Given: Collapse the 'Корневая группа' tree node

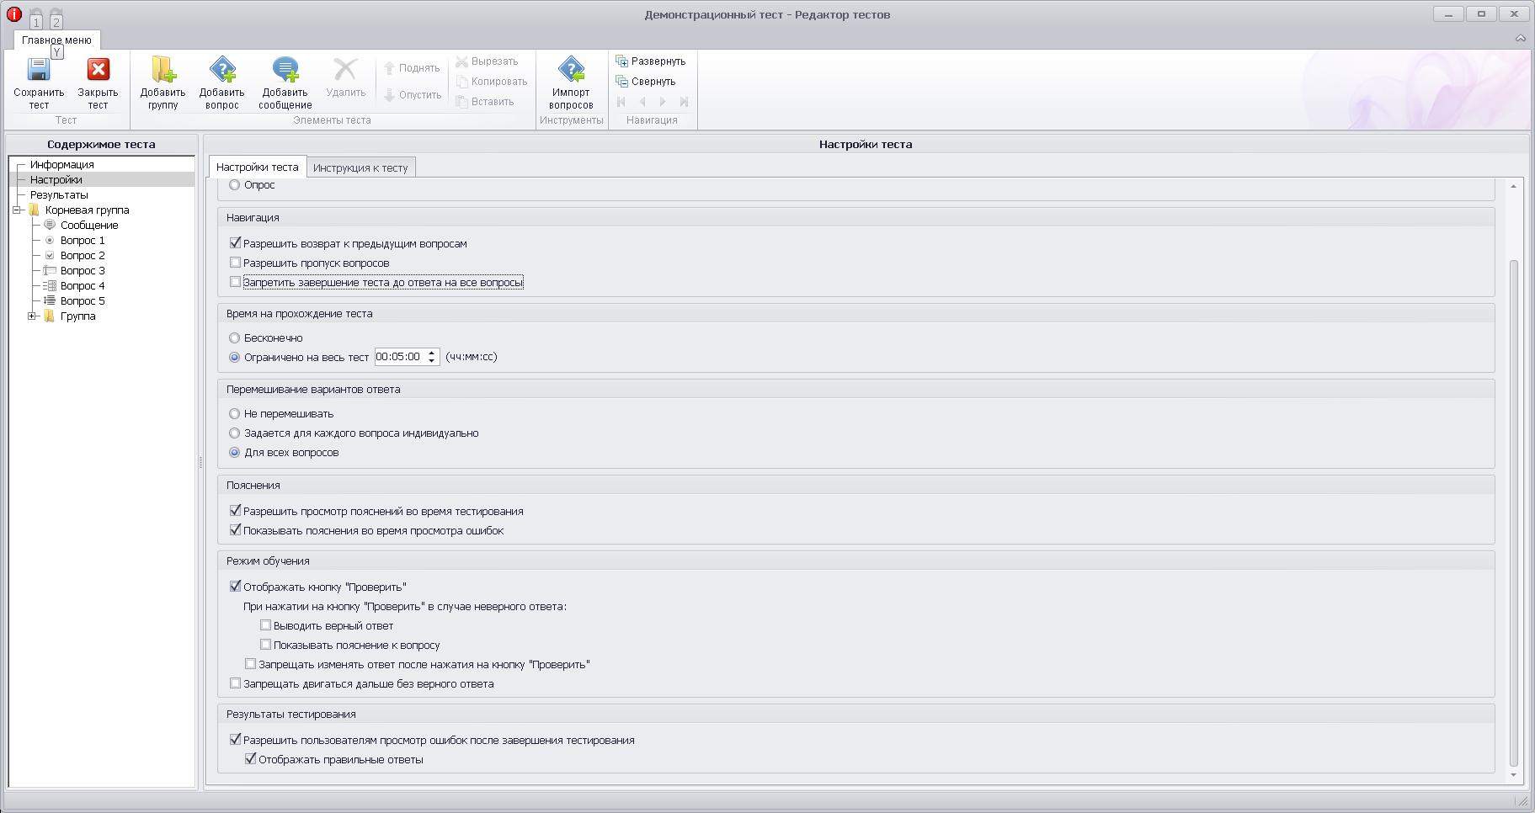Looking at the screenshot, I should (17, 210).
